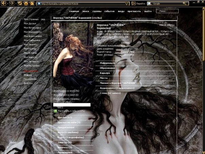Open Мои Аудиозаписи in sidebar
Image resolution: width=205 pixels, height=154 pixels.
(x=33, y=36)
